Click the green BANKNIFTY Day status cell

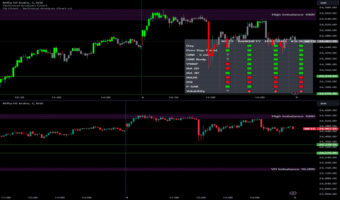pos(249,46)
